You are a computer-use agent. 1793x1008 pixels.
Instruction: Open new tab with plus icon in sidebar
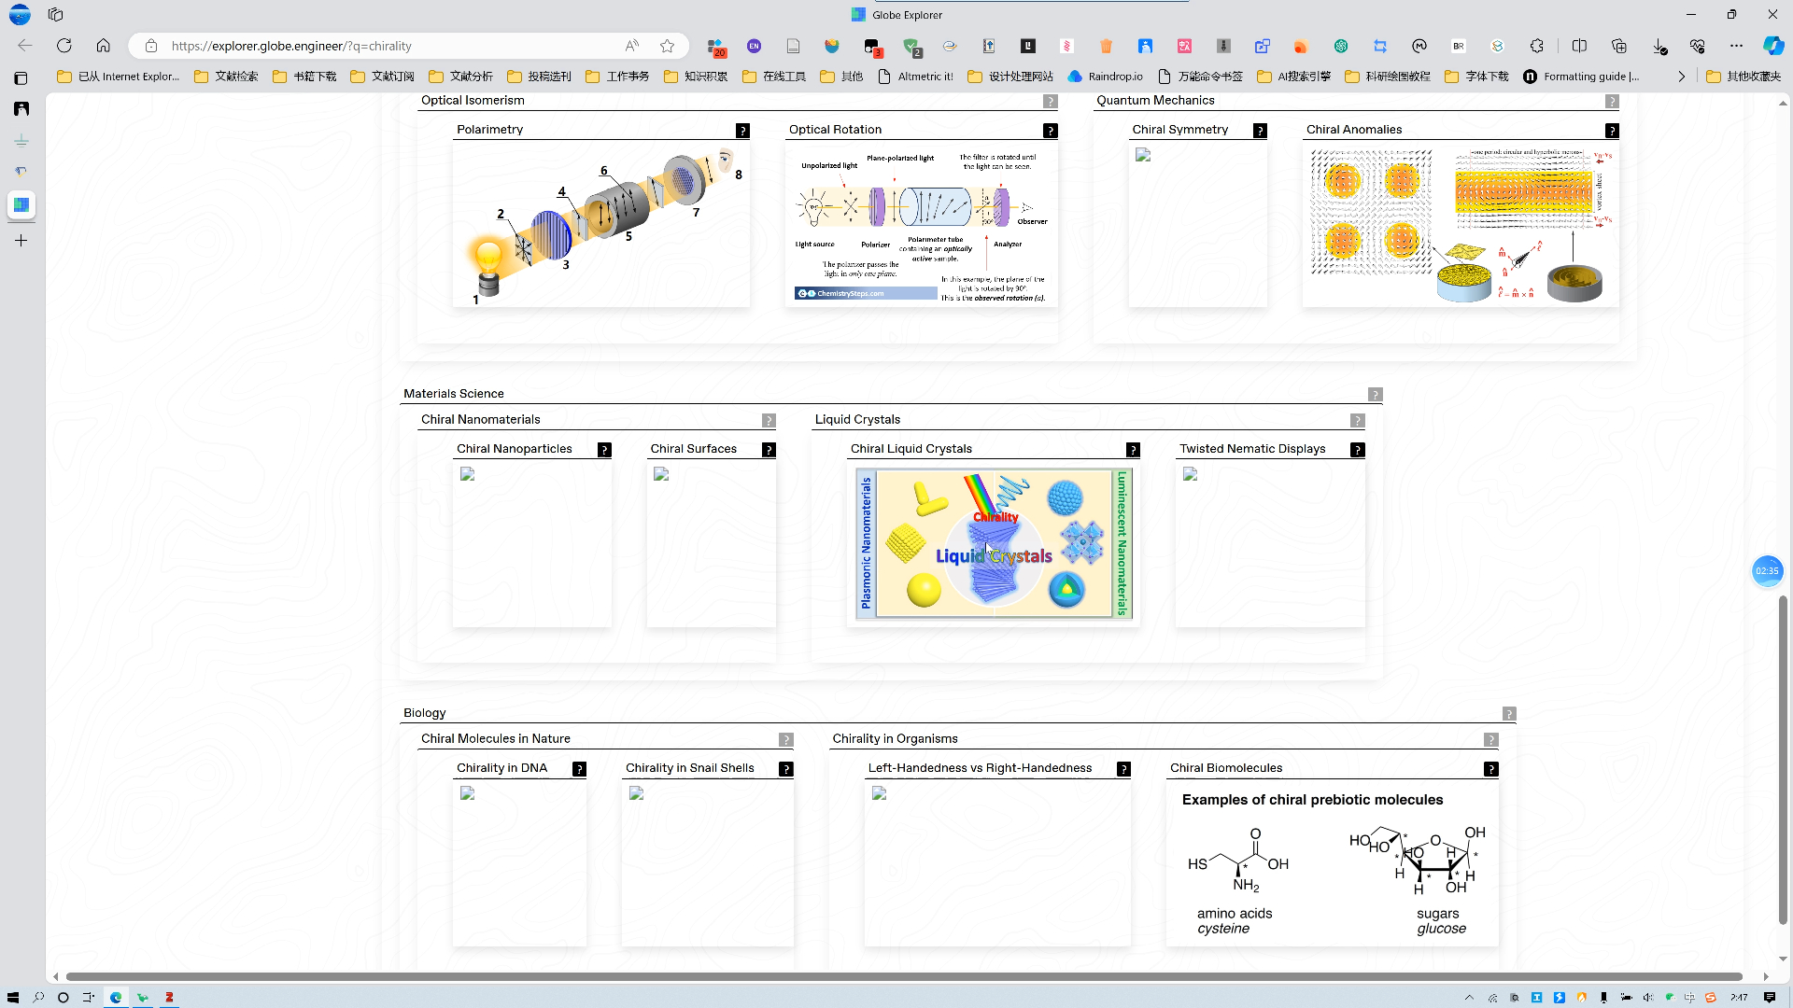coord(21,241)
